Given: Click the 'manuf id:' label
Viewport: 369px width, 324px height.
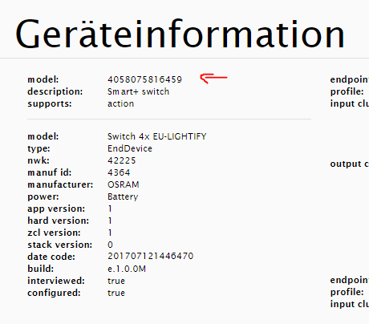Looking at the screenshot, I should click(50, 172).
